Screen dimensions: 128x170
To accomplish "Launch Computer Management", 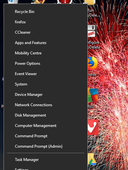I will 46,126.
